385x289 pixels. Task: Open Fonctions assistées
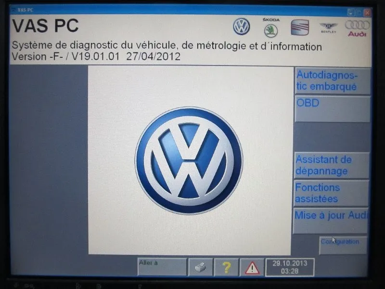click(331, 193)
